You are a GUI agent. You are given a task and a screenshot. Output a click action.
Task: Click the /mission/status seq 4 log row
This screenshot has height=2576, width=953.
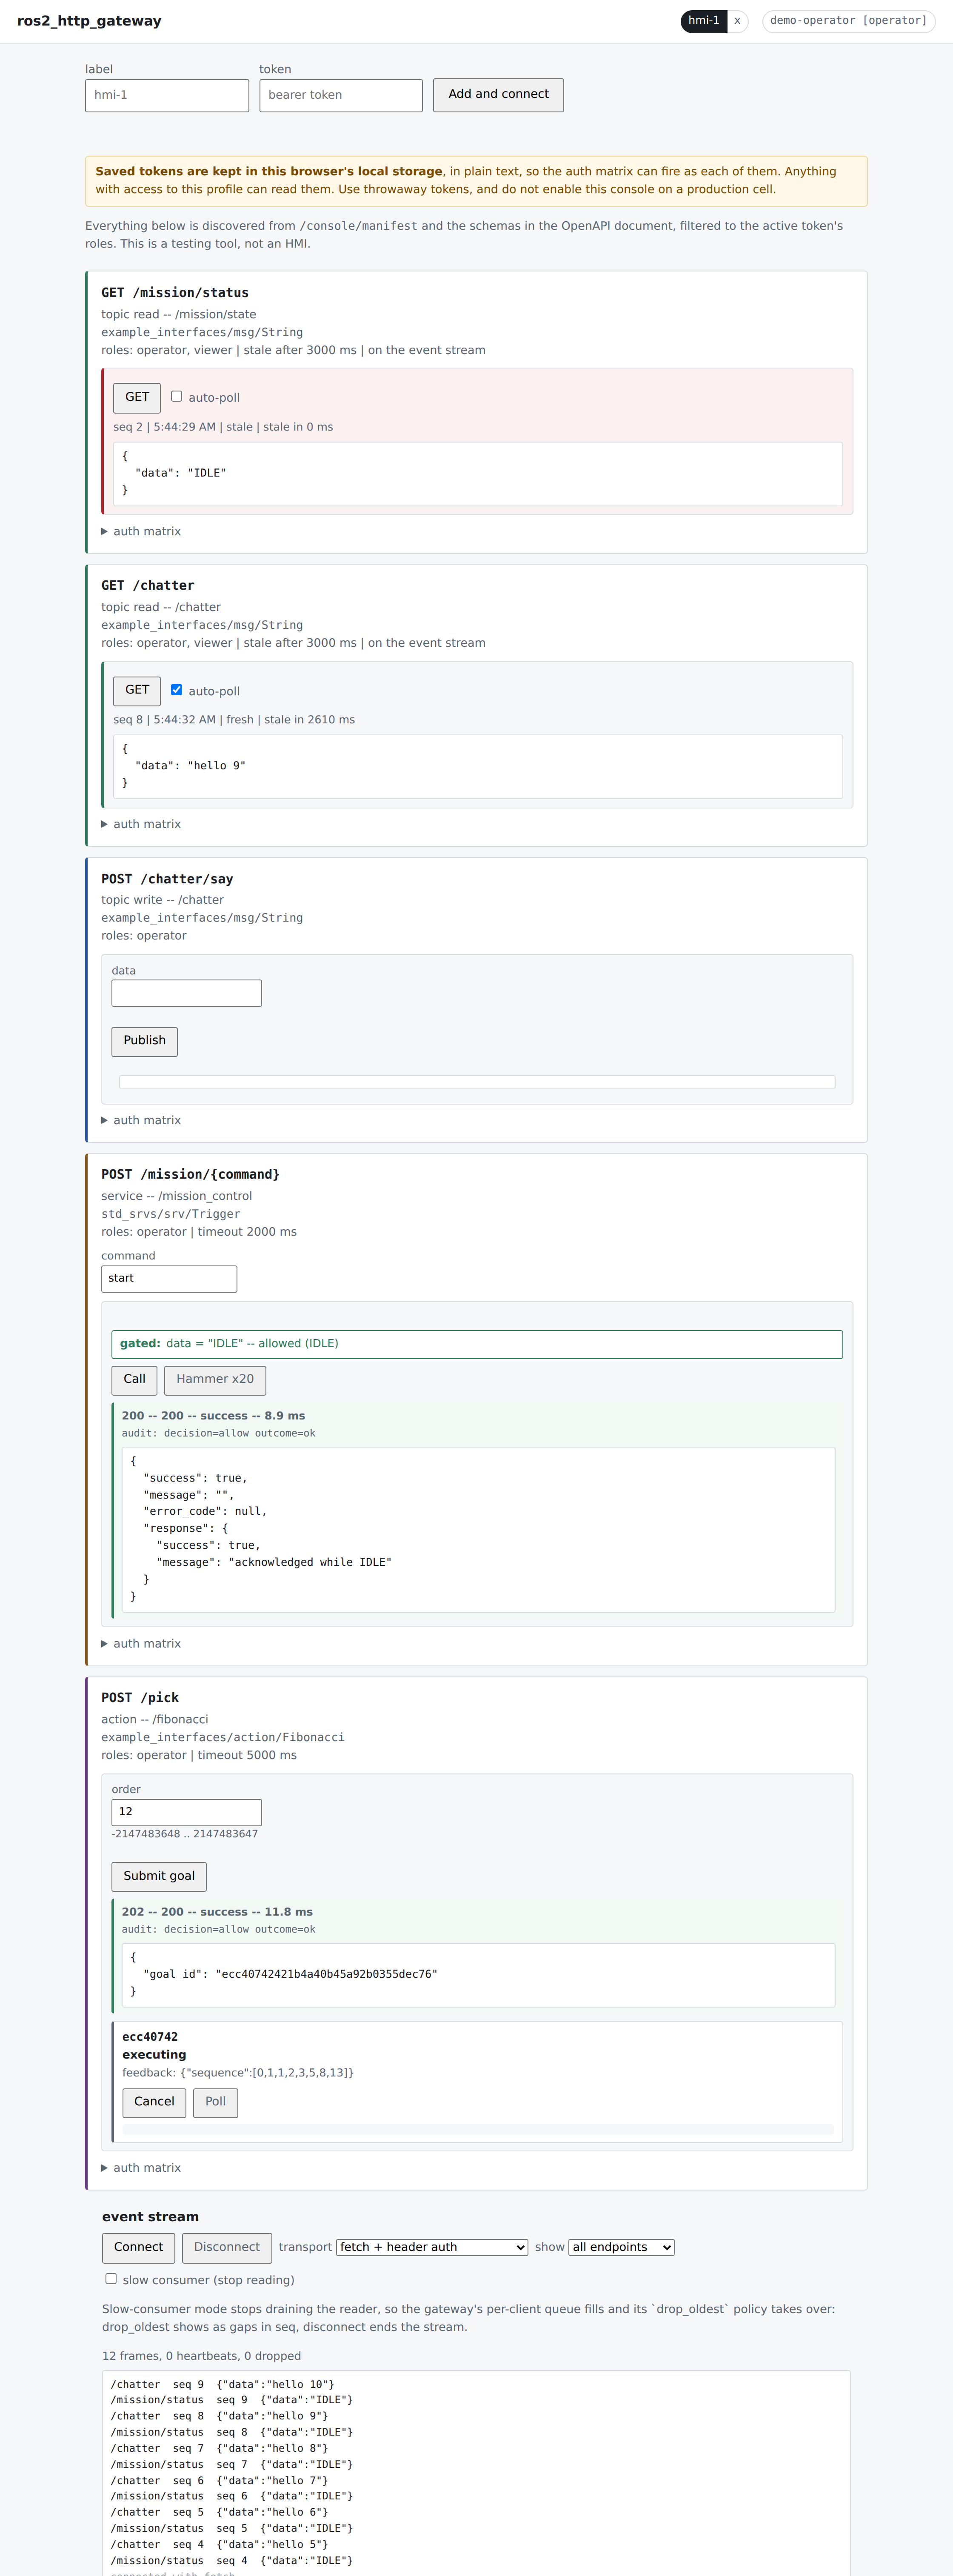(231, 2561)
